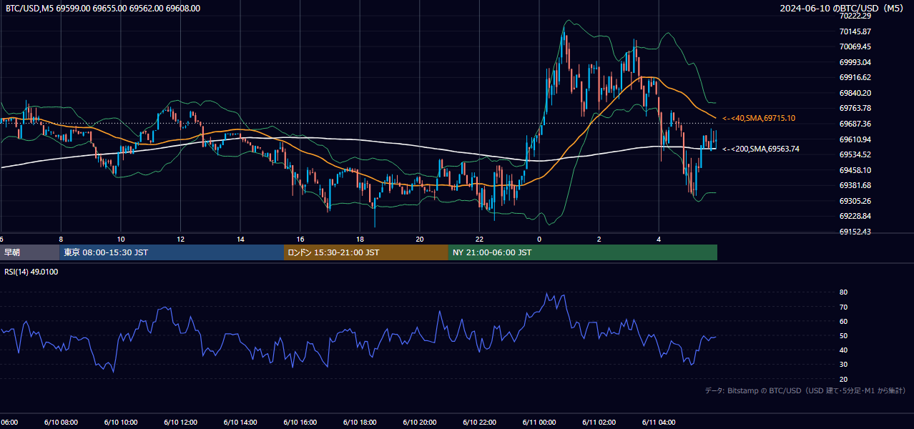914x429 pixels.
Task: Click the 200 SMA 69563.74 label
Action: pos(761,149)
